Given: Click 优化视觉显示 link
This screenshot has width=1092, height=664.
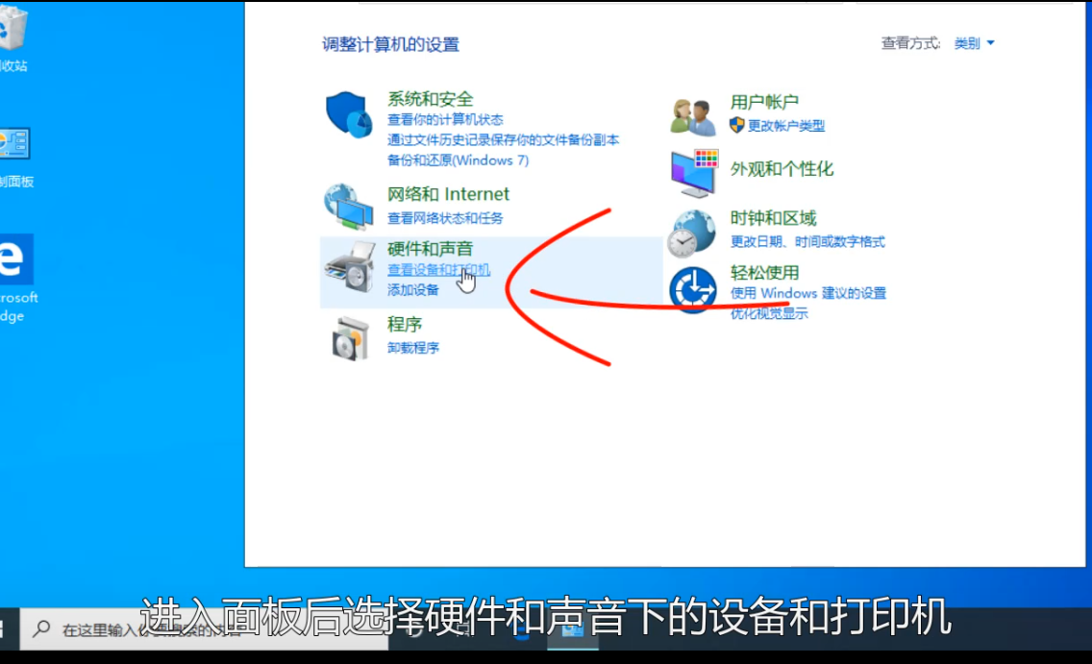Looking at the screenshot, I should [x=769, y=313].
